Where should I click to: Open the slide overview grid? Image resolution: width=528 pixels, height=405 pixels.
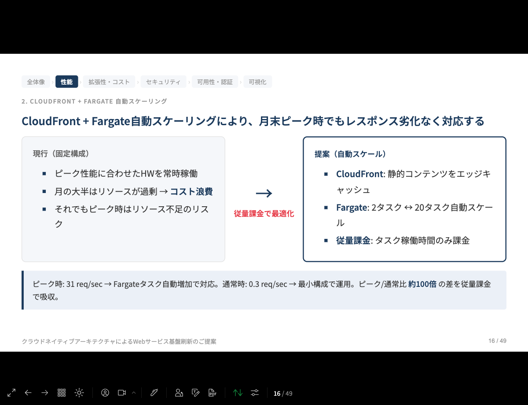pos(62,393)
